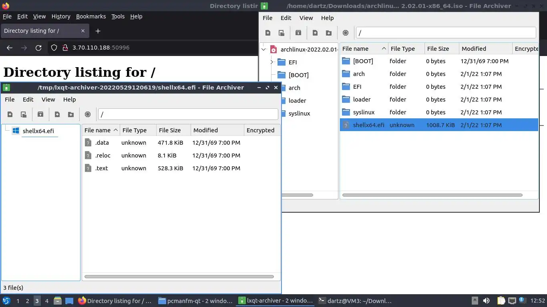Click the pcmanfm-qt taskbar button
This screenshot has height=307, width=547.
point(195,301)
